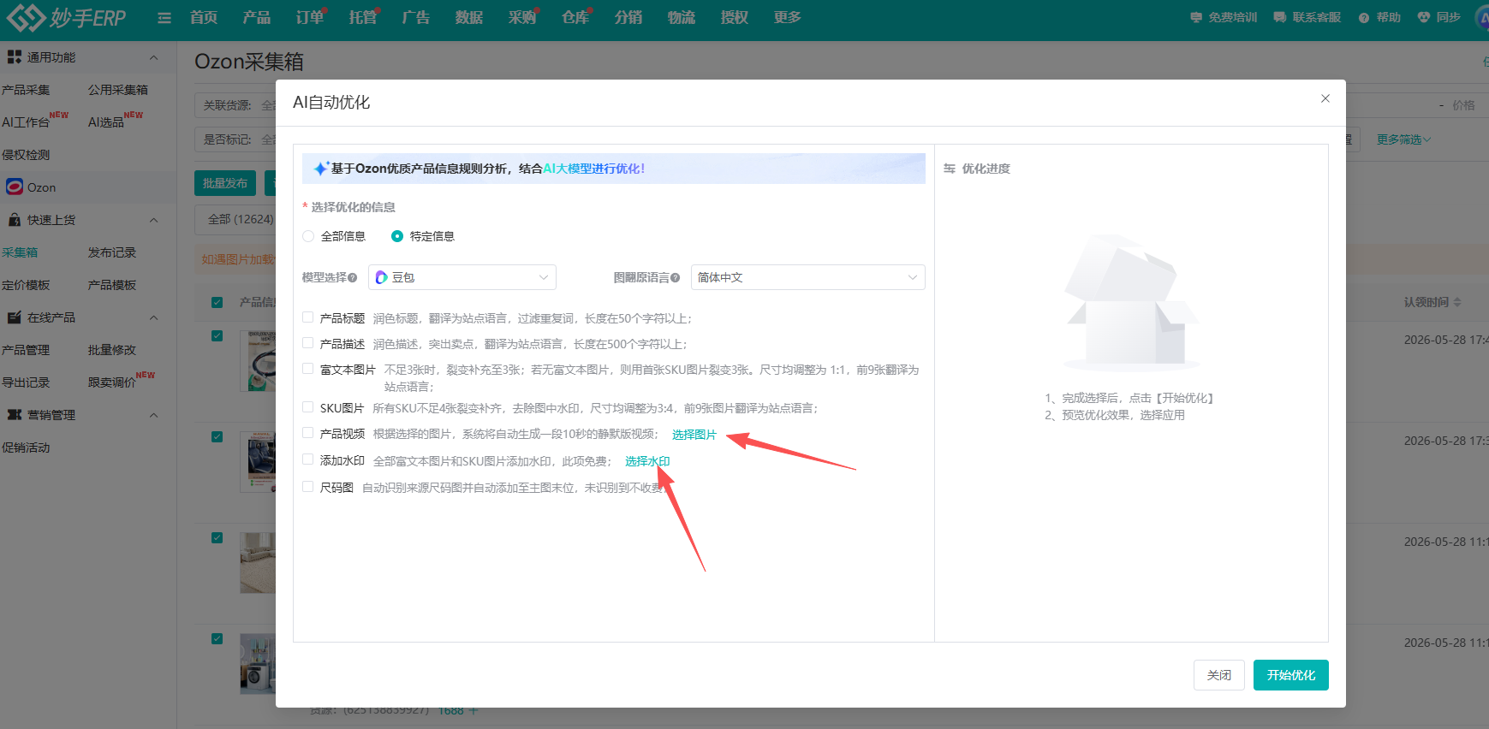The image size is (1489, 729).
Task: Click the 快速上货 bag icon
Action: tap(15, 220)
